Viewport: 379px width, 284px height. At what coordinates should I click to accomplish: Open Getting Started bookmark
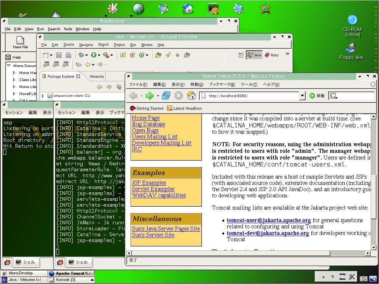coord(147,108)
